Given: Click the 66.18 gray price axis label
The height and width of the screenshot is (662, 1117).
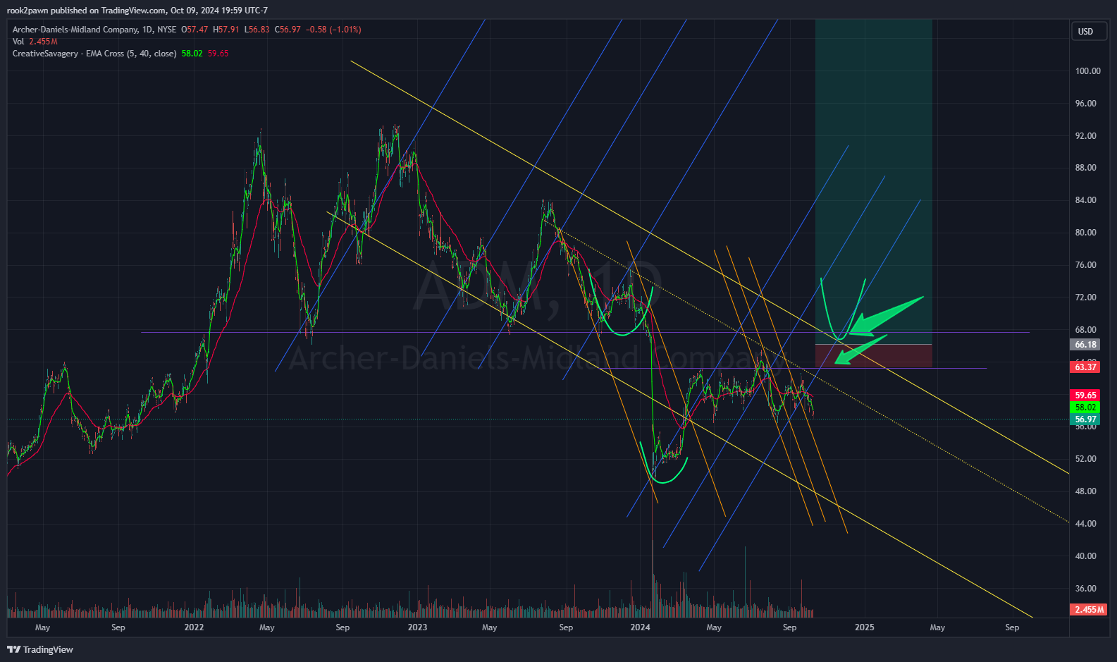Looking at the screenshot, I should tap(1085, 345).
